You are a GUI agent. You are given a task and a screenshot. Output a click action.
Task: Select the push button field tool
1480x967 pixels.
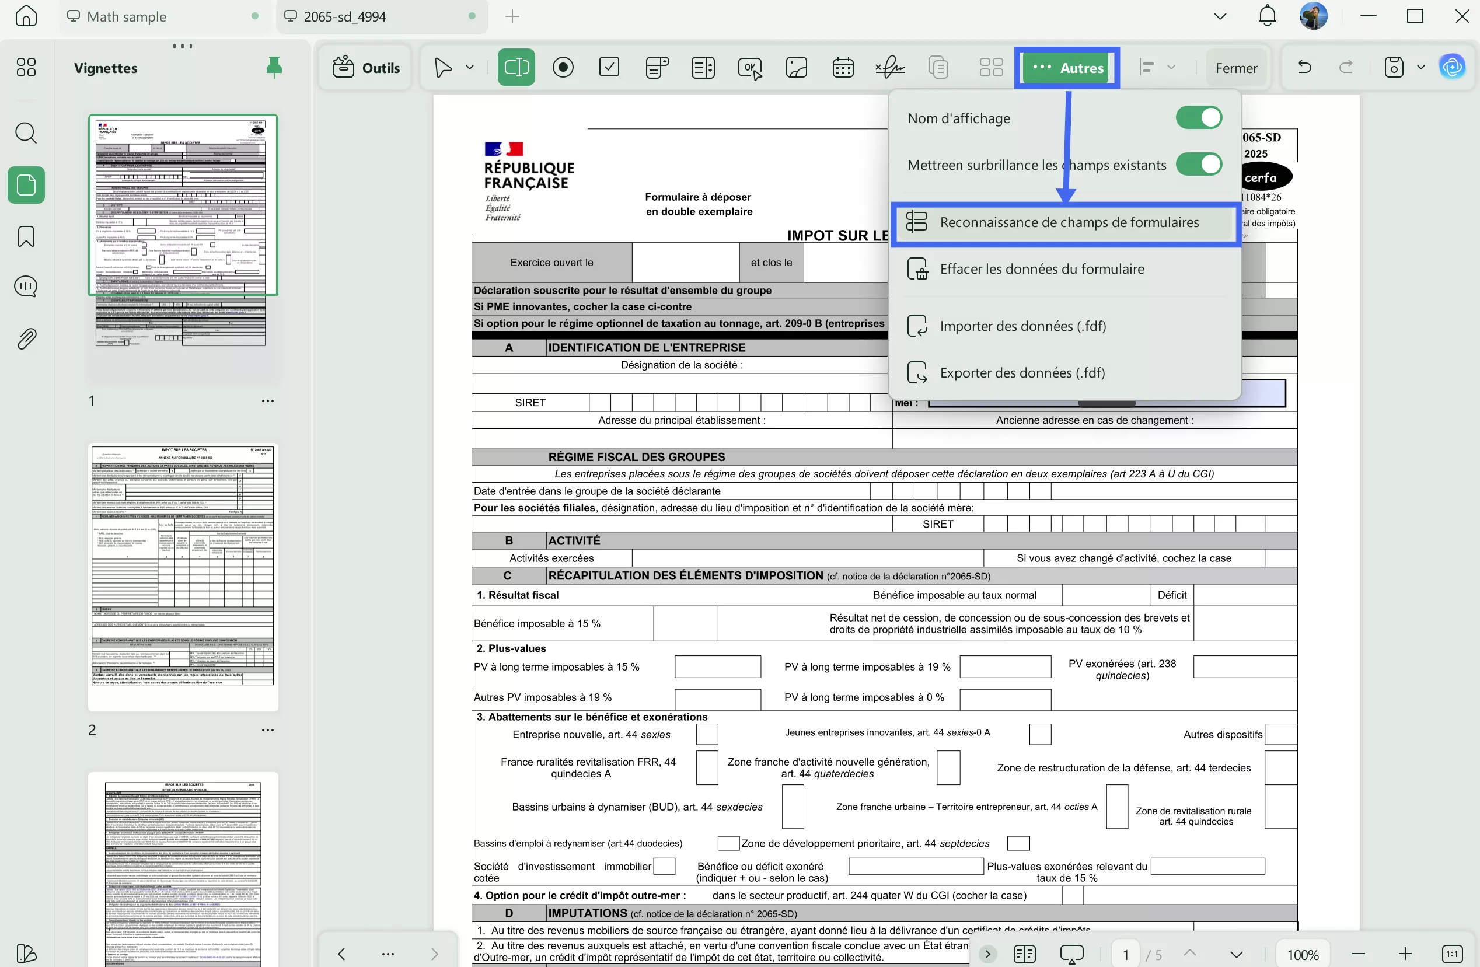[x=749, y=67]
